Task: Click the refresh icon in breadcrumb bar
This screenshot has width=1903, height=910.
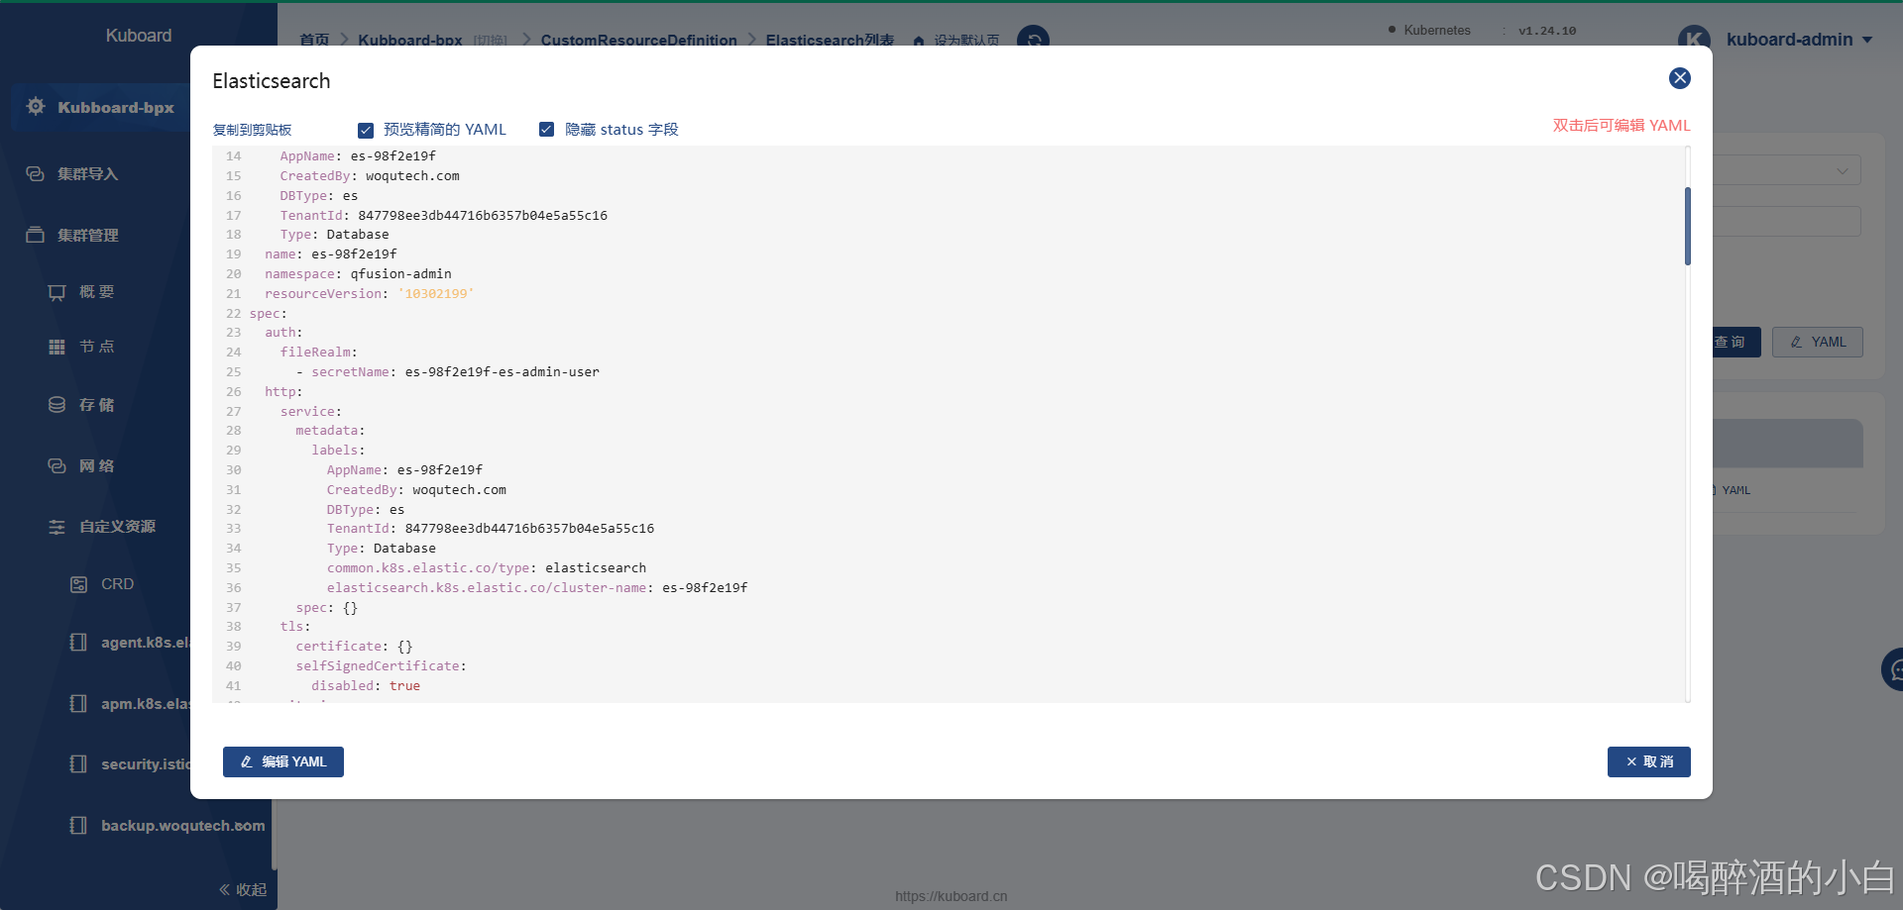Action: click(x=1033, y=39)
